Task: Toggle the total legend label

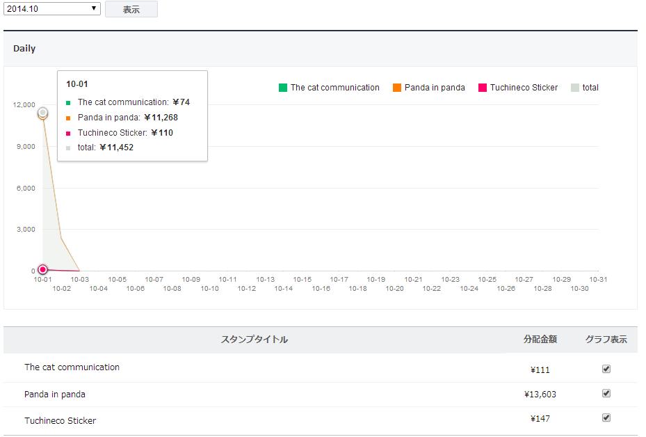Action: (x=590, y=88)
